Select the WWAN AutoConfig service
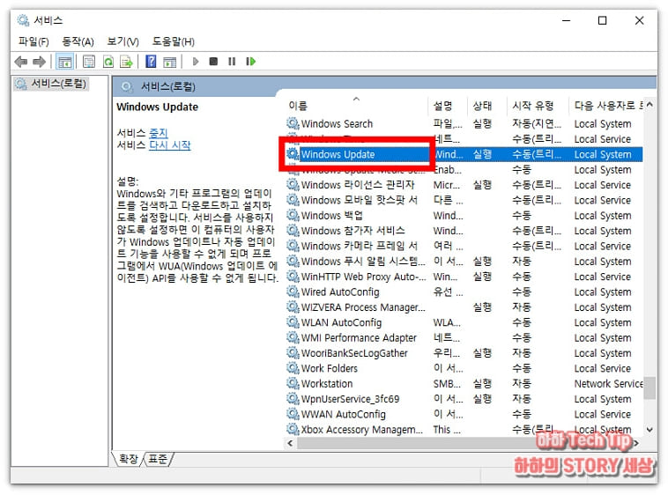668x495 pixels. coord(464,415)
